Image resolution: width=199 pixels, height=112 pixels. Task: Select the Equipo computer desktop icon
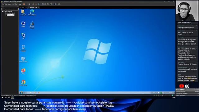(23, 24)
